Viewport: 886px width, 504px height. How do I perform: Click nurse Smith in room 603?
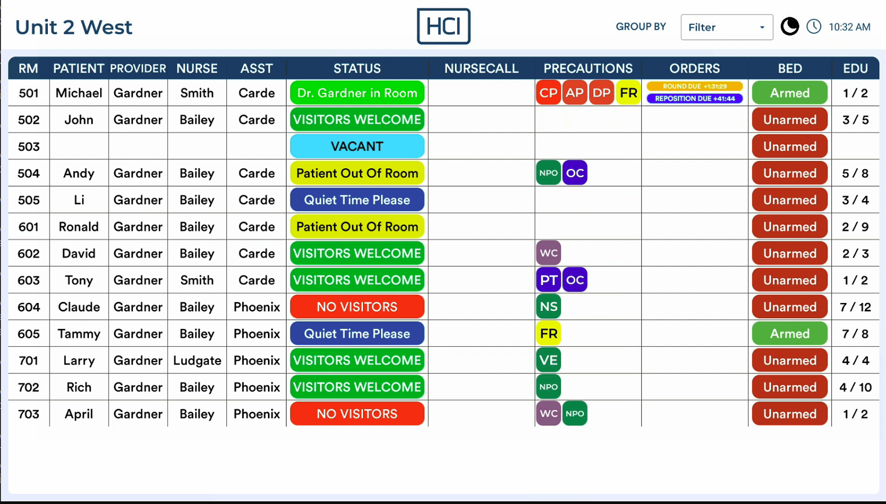[197, 280]
